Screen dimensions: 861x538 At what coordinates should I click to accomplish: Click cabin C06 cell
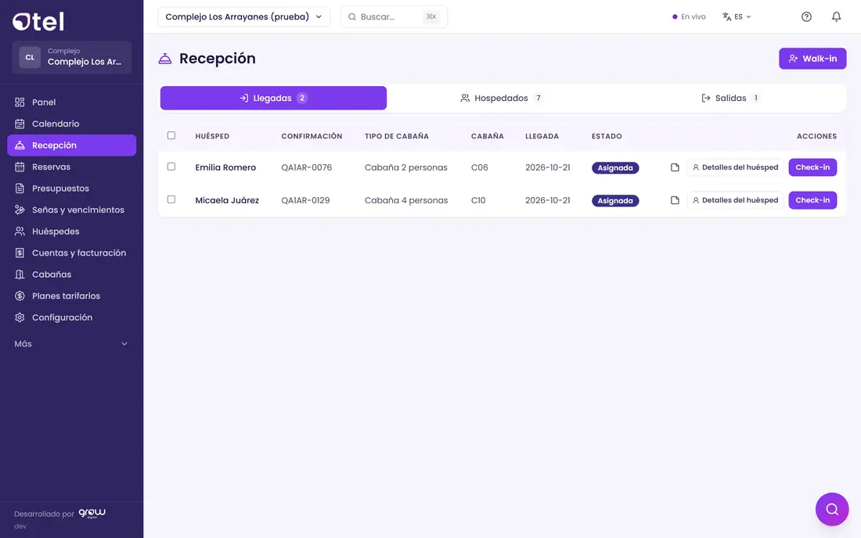coord(479,167)
